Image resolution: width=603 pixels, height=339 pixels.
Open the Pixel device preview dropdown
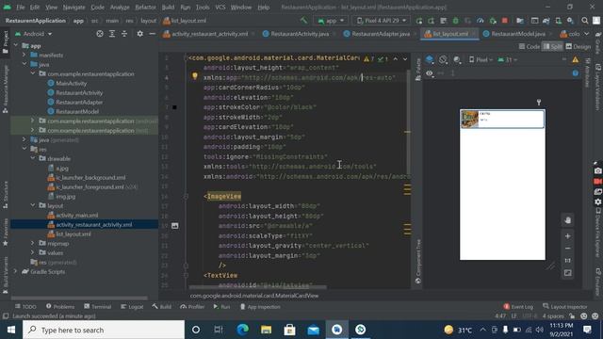(481, 59)
